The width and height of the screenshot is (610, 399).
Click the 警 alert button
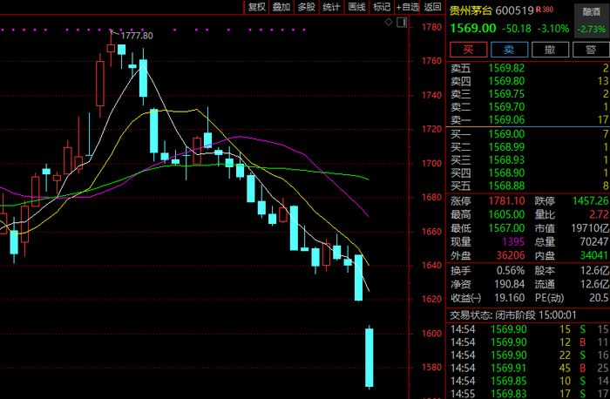pos(591,50)
